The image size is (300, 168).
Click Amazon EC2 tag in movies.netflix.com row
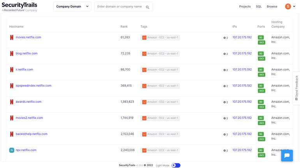click(x=160, y=37)
